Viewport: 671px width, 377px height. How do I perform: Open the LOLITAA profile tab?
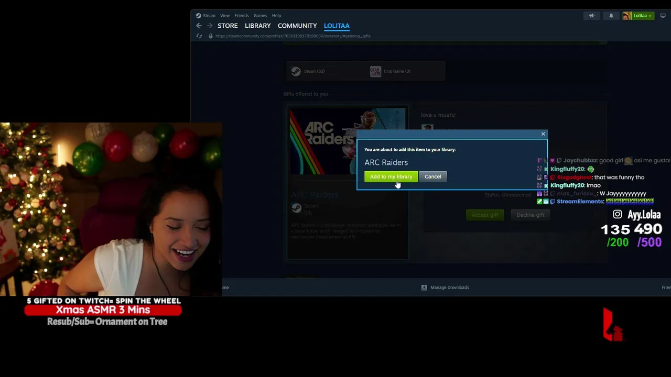click(337, 26)
